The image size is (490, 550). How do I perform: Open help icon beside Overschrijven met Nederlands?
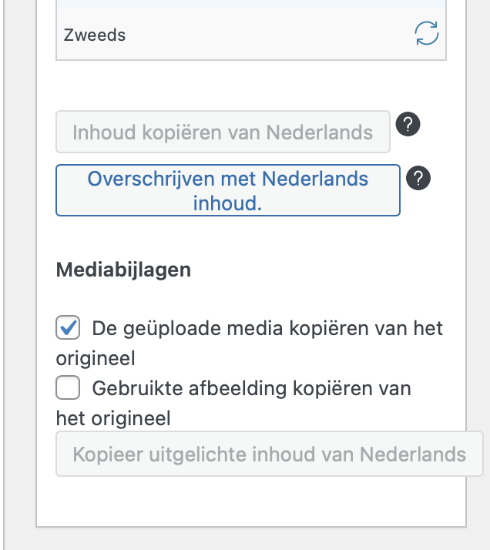(x=418, y=178)
